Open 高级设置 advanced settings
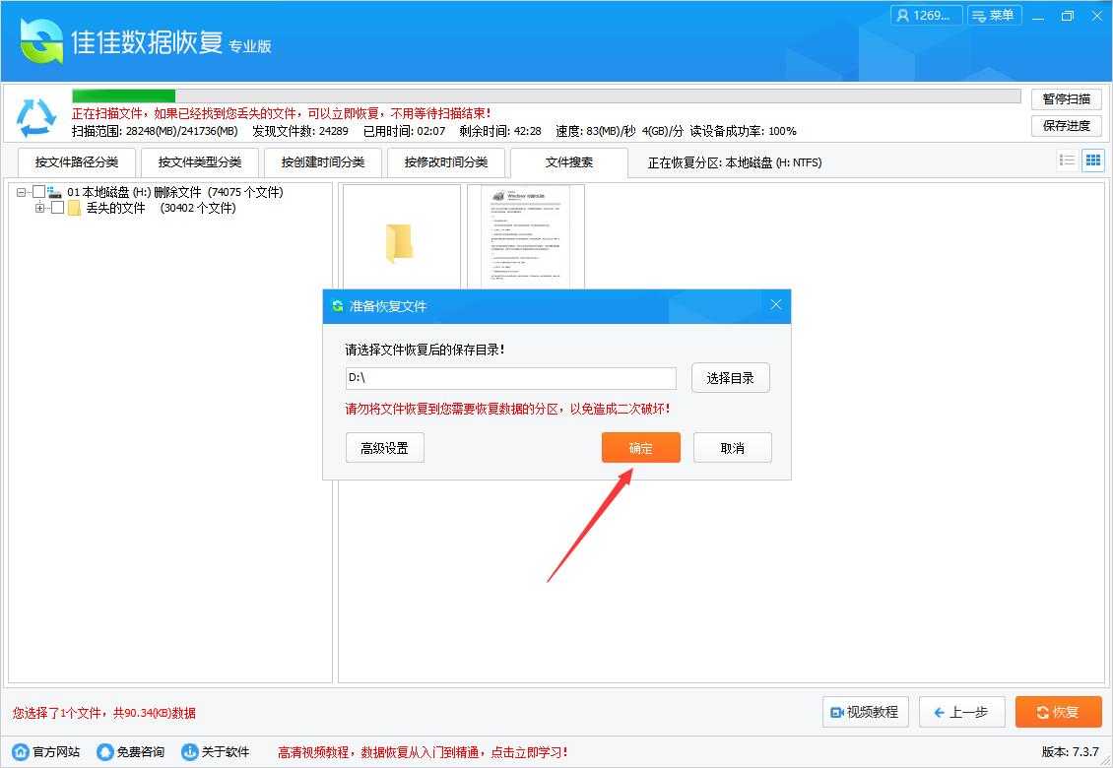This screenshot has height=768, width=1113. point(384,447)
